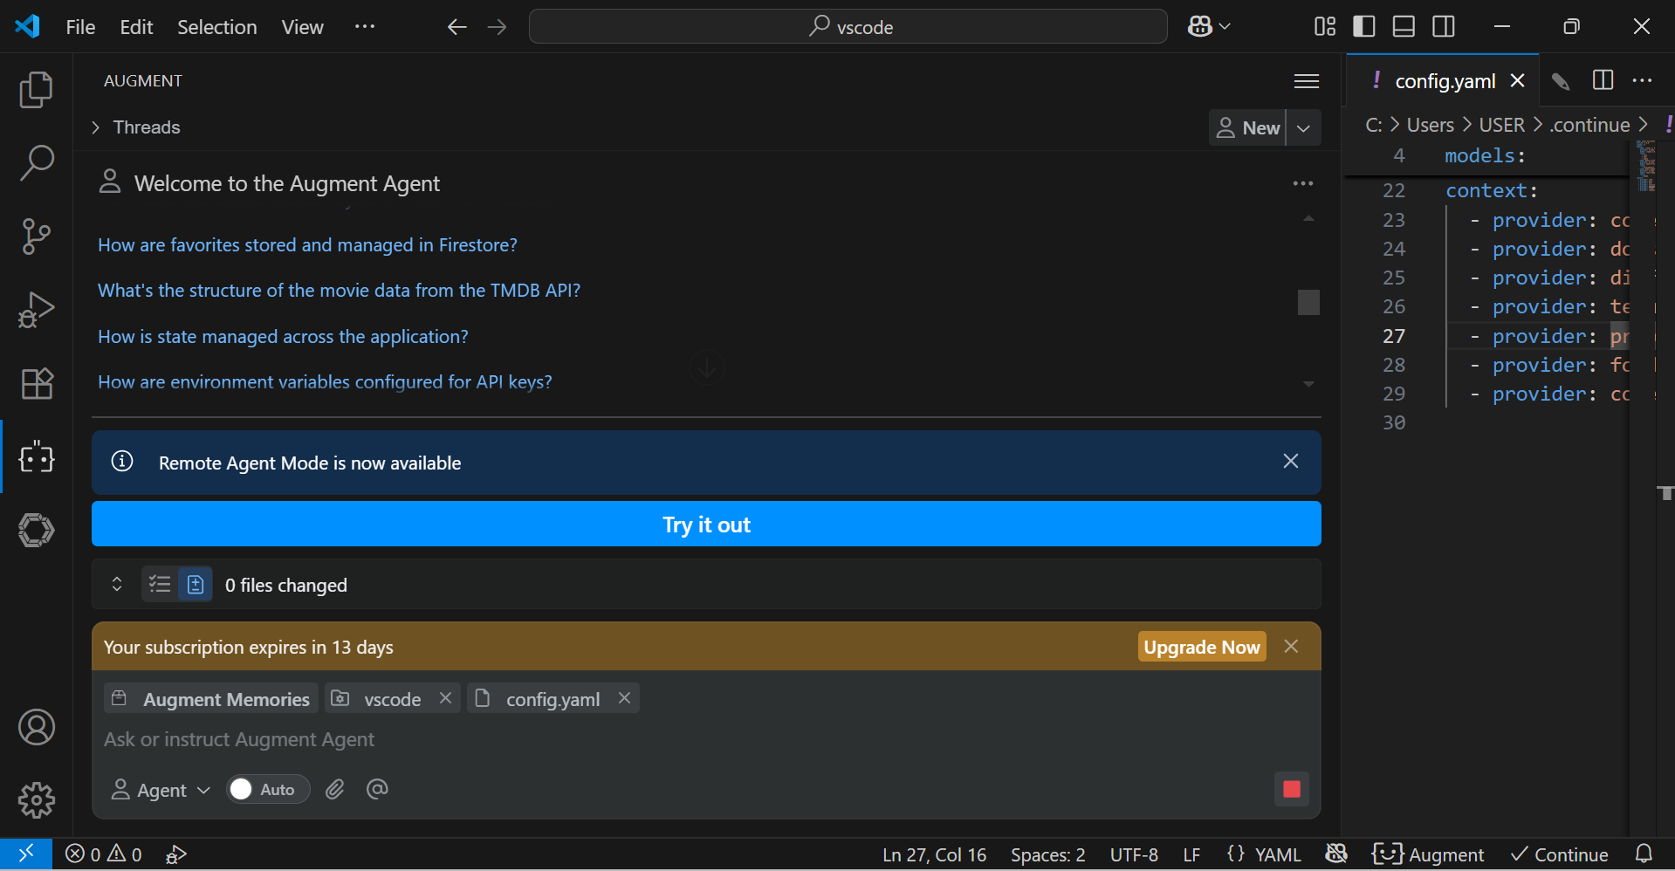Open the Run and Debug view

[36, 310]
